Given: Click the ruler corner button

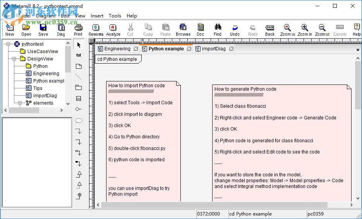Looking at the screenshot, I should (92, 41).
